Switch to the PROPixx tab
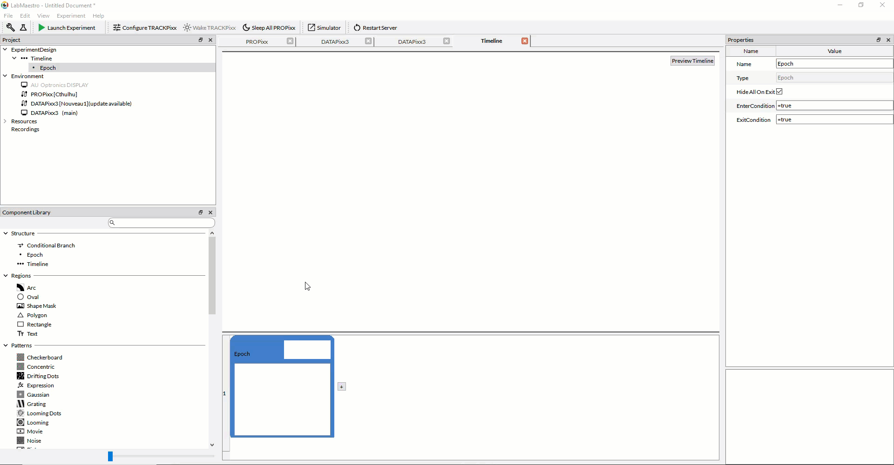Screen dimensions: 894x465 pos(257,42)
